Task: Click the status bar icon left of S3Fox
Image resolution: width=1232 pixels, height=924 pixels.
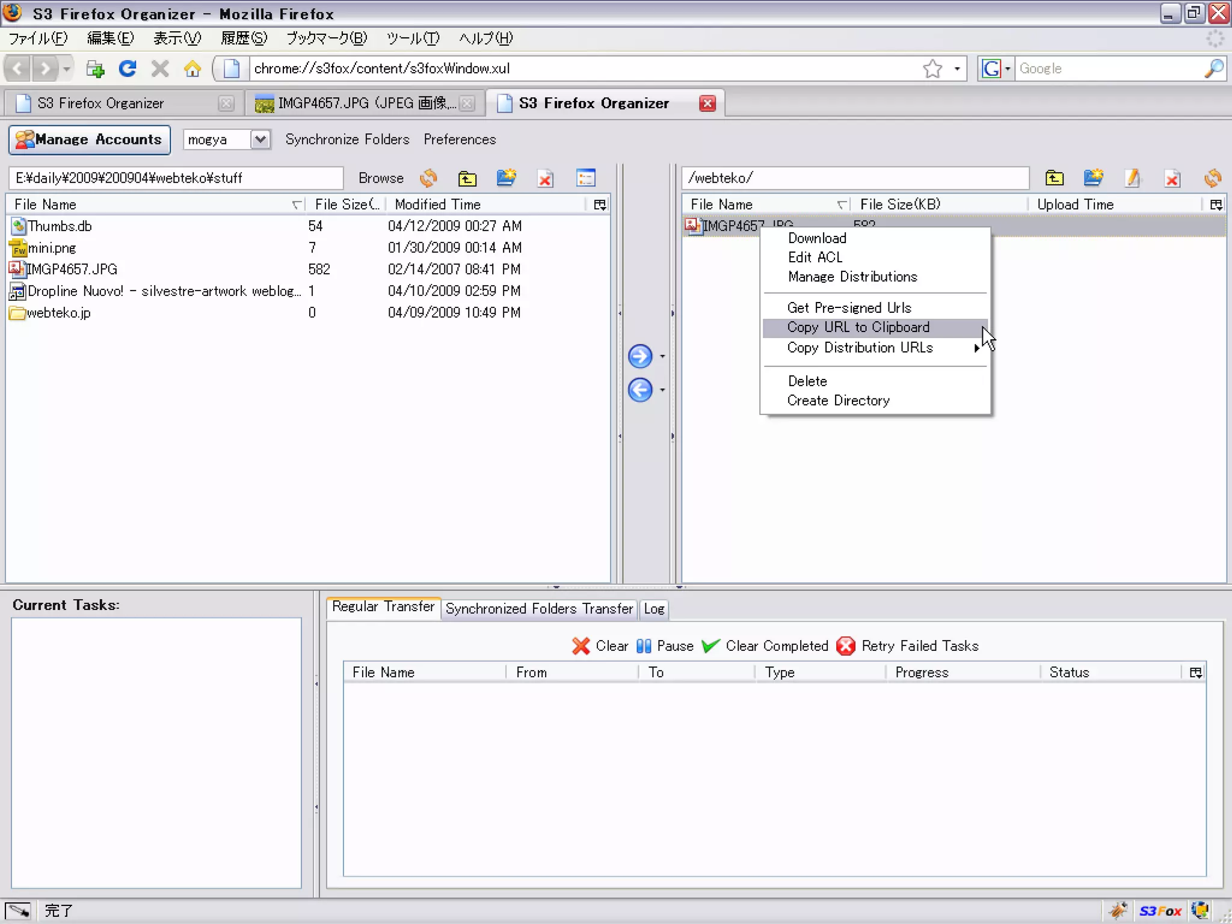Action: (x=1118, y=911)
